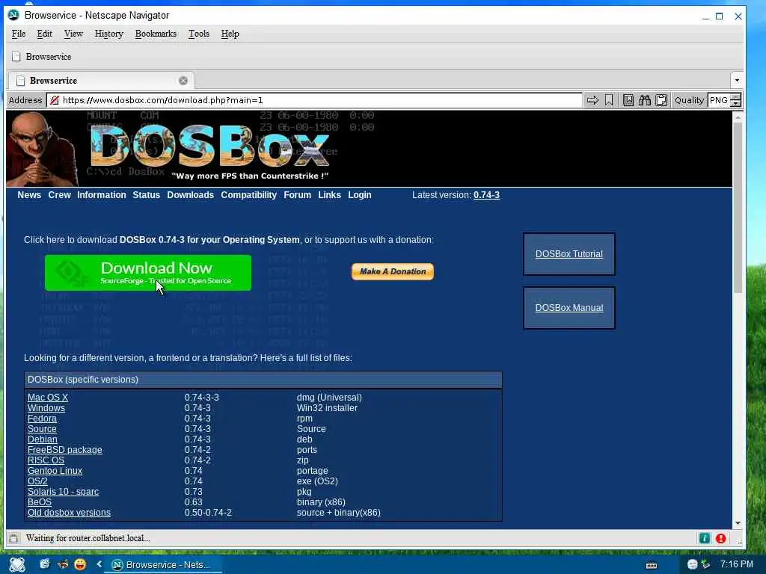Click the FreeBSD package link

coord(65,450)
